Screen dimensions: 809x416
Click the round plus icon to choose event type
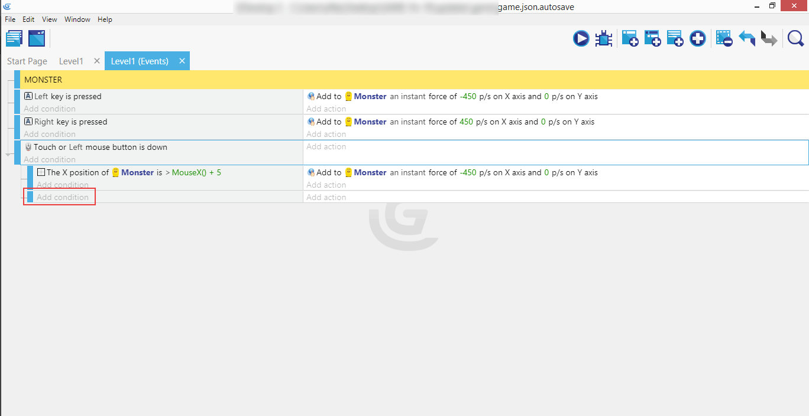pos(698,39)
